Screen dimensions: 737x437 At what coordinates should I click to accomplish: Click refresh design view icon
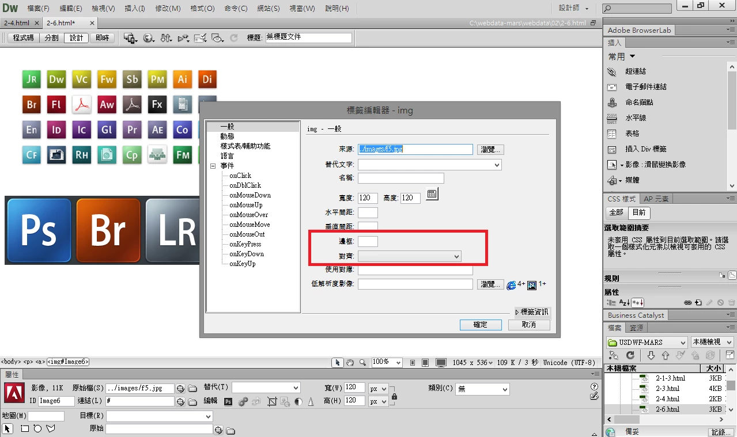click(x=234, y=38)
